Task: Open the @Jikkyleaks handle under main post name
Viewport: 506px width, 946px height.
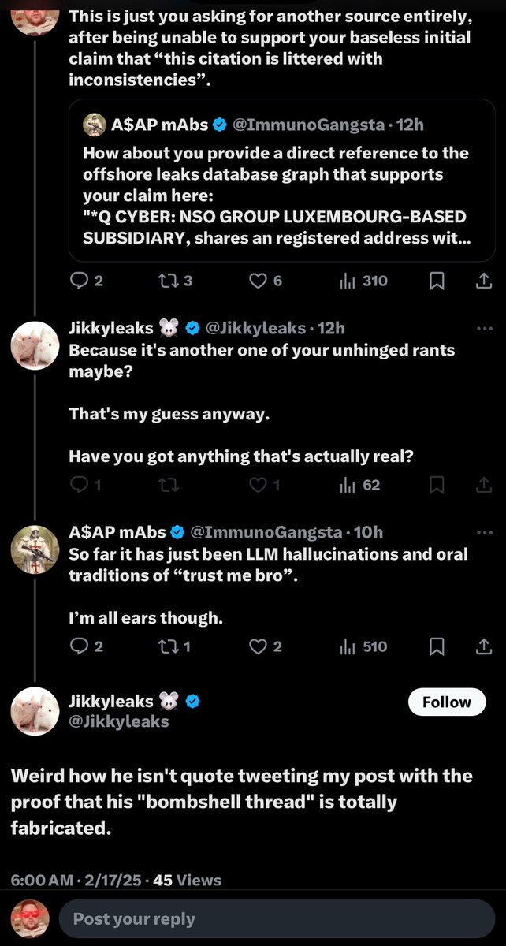Action: [118, 721]
